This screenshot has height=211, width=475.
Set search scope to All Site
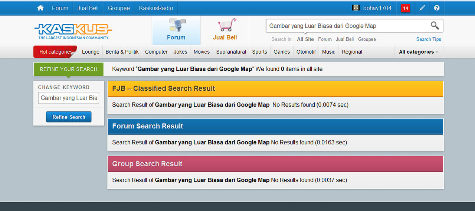[305, 39]
